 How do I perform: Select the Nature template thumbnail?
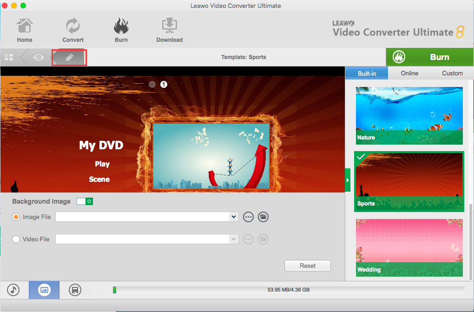click(x=409, y=116)
